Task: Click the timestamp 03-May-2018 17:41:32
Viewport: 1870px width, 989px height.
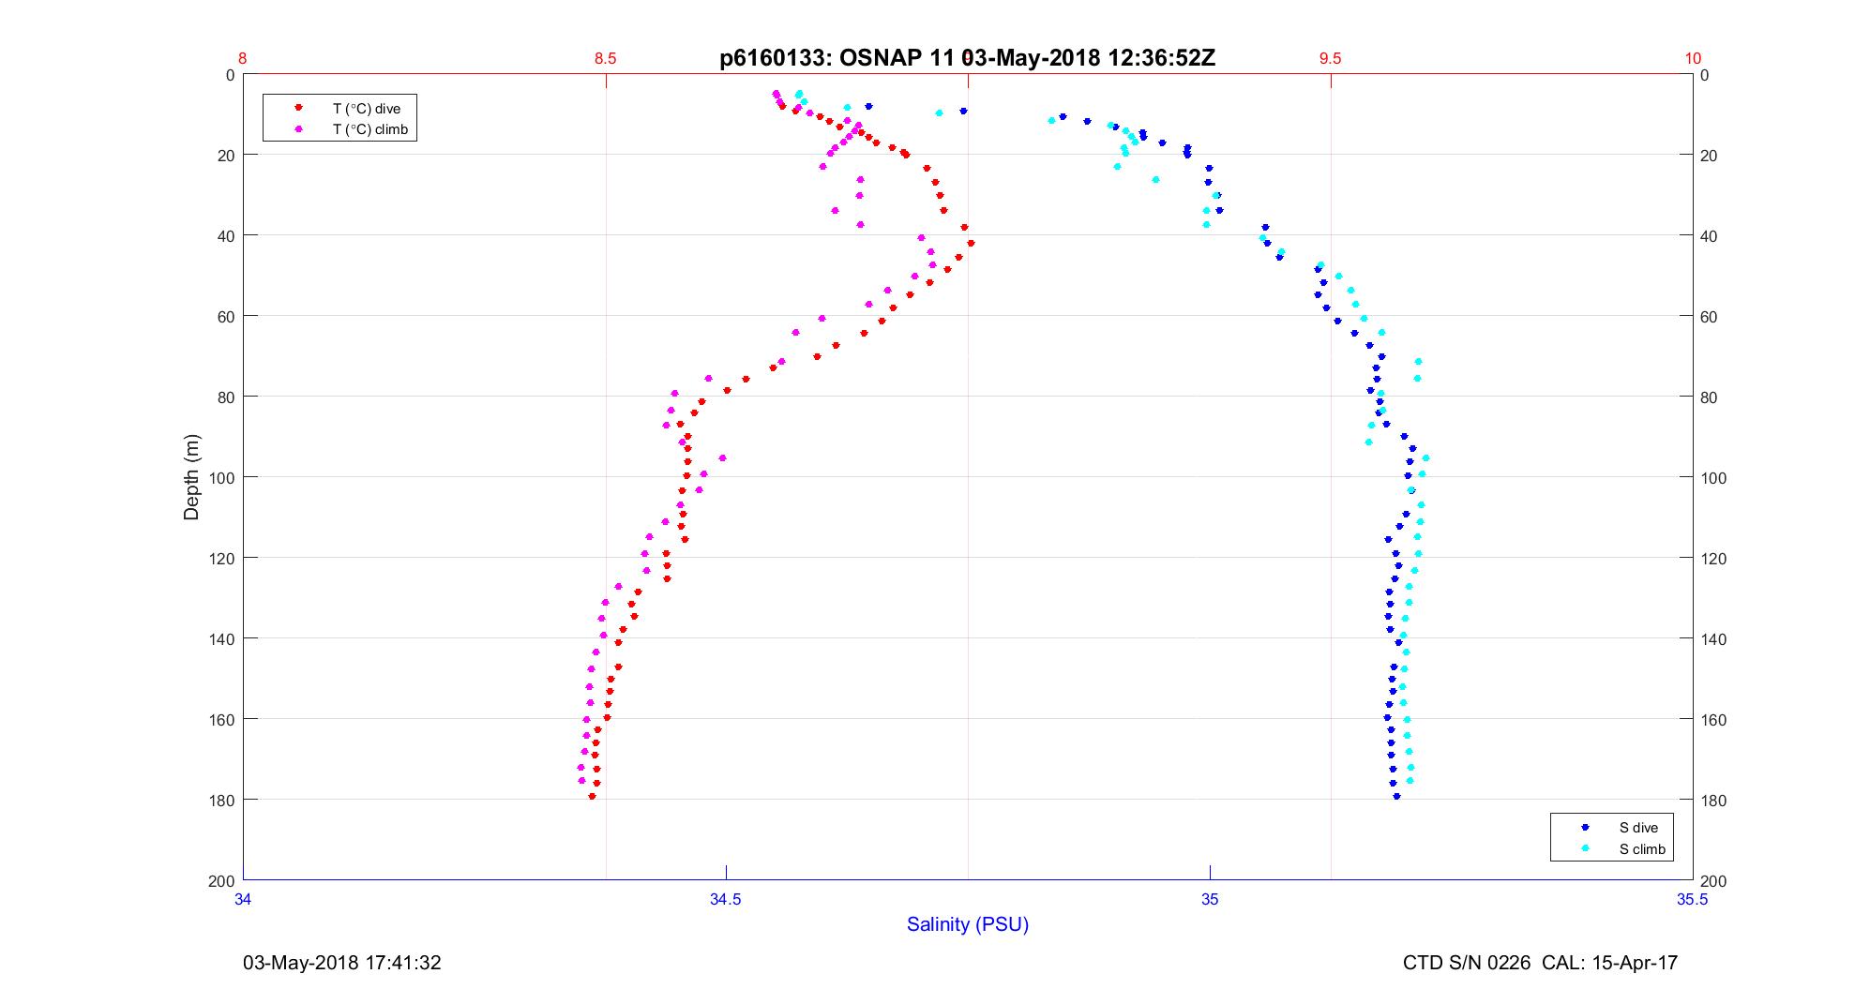Action: (x=342, y=963)
